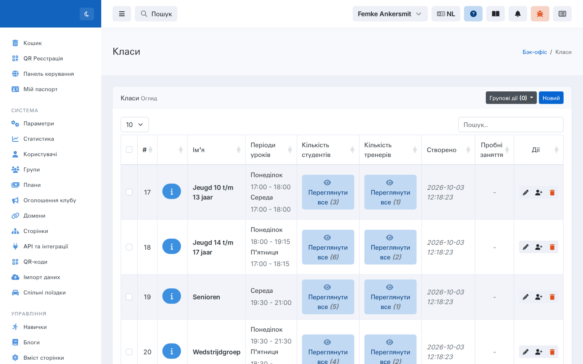Open Статистика in the sidebar
The image size is (583, 364).
coord(39,139)
